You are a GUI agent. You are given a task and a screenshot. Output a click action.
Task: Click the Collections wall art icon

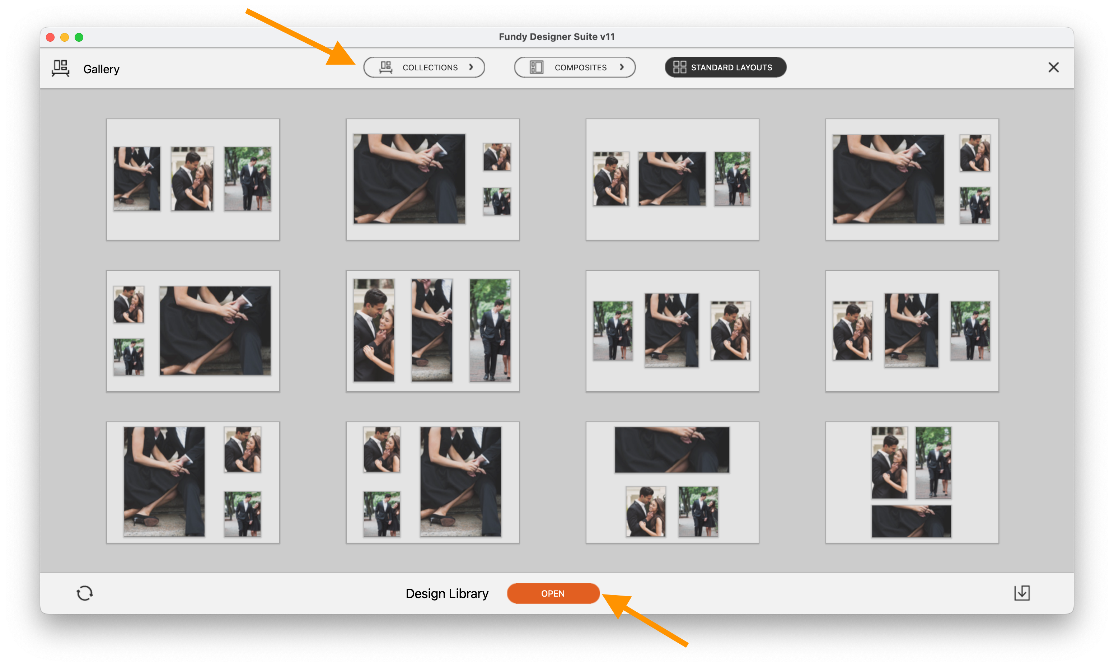385,67
